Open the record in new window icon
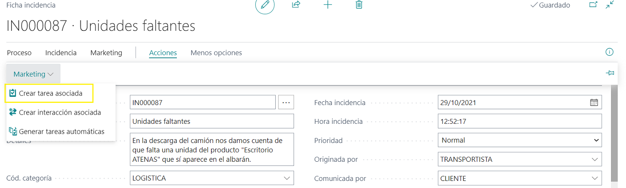 (x=593, y=5)
